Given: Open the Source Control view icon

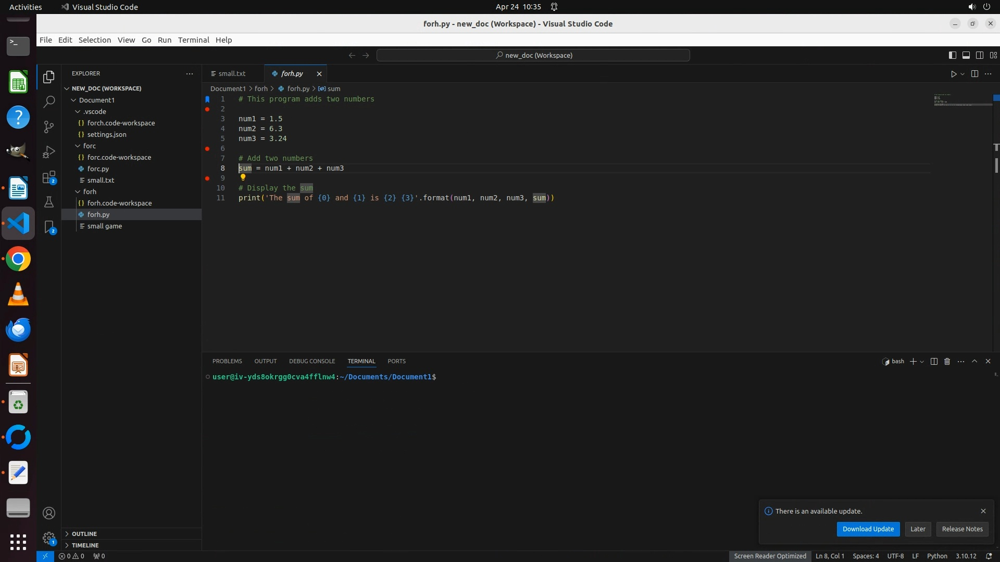Looking at the screenshot, I should tap(49, 127).
